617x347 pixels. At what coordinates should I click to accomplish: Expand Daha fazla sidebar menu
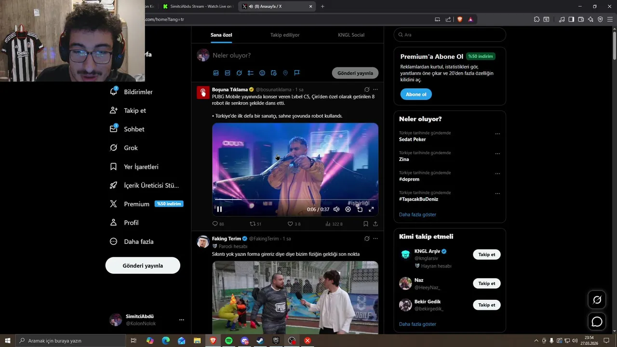[x=131, y=241]
